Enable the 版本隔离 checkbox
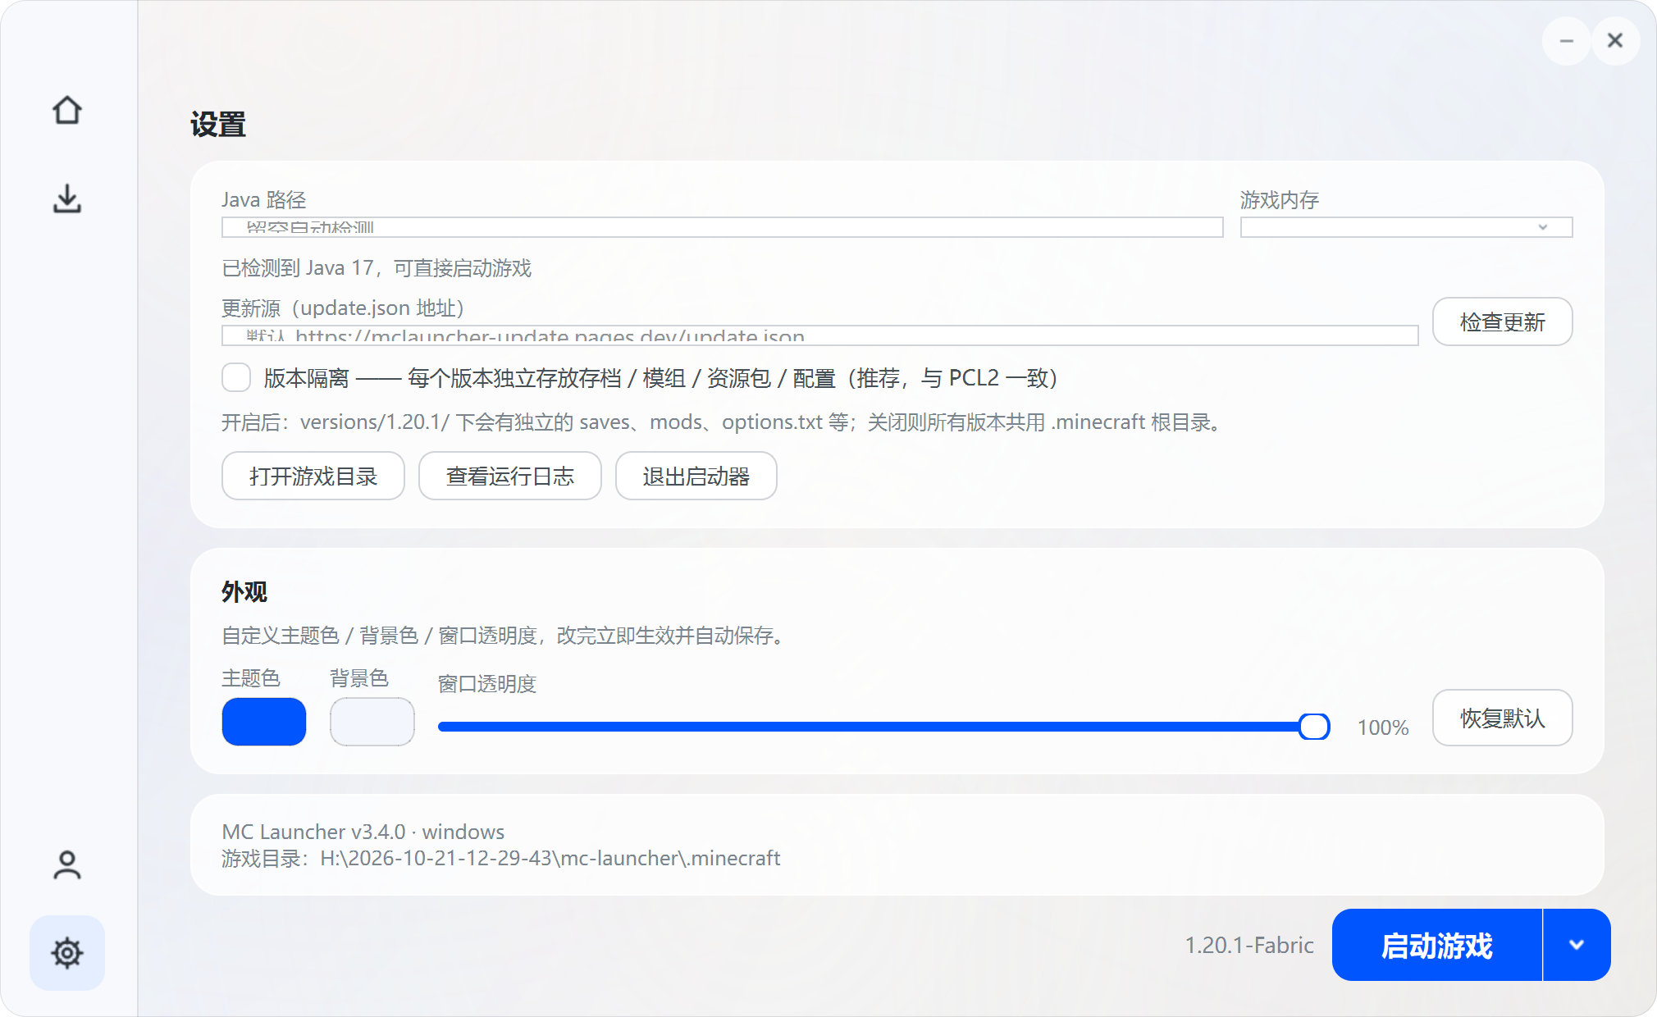The width and height of the screenshot is (1657, 1017). coord(236,377)
